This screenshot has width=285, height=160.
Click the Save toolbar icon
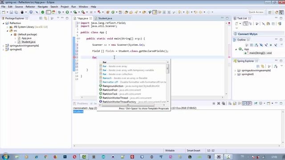click(11, 12)
